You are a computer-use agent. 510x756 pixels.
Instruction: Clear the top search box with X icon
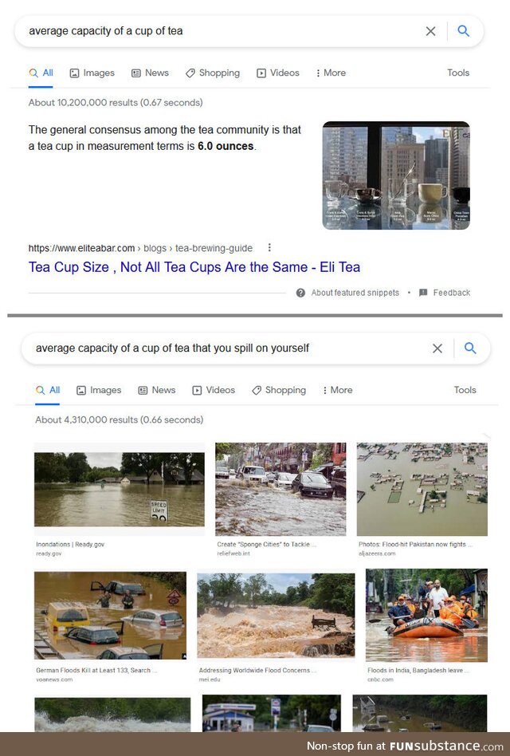(430, 31)
